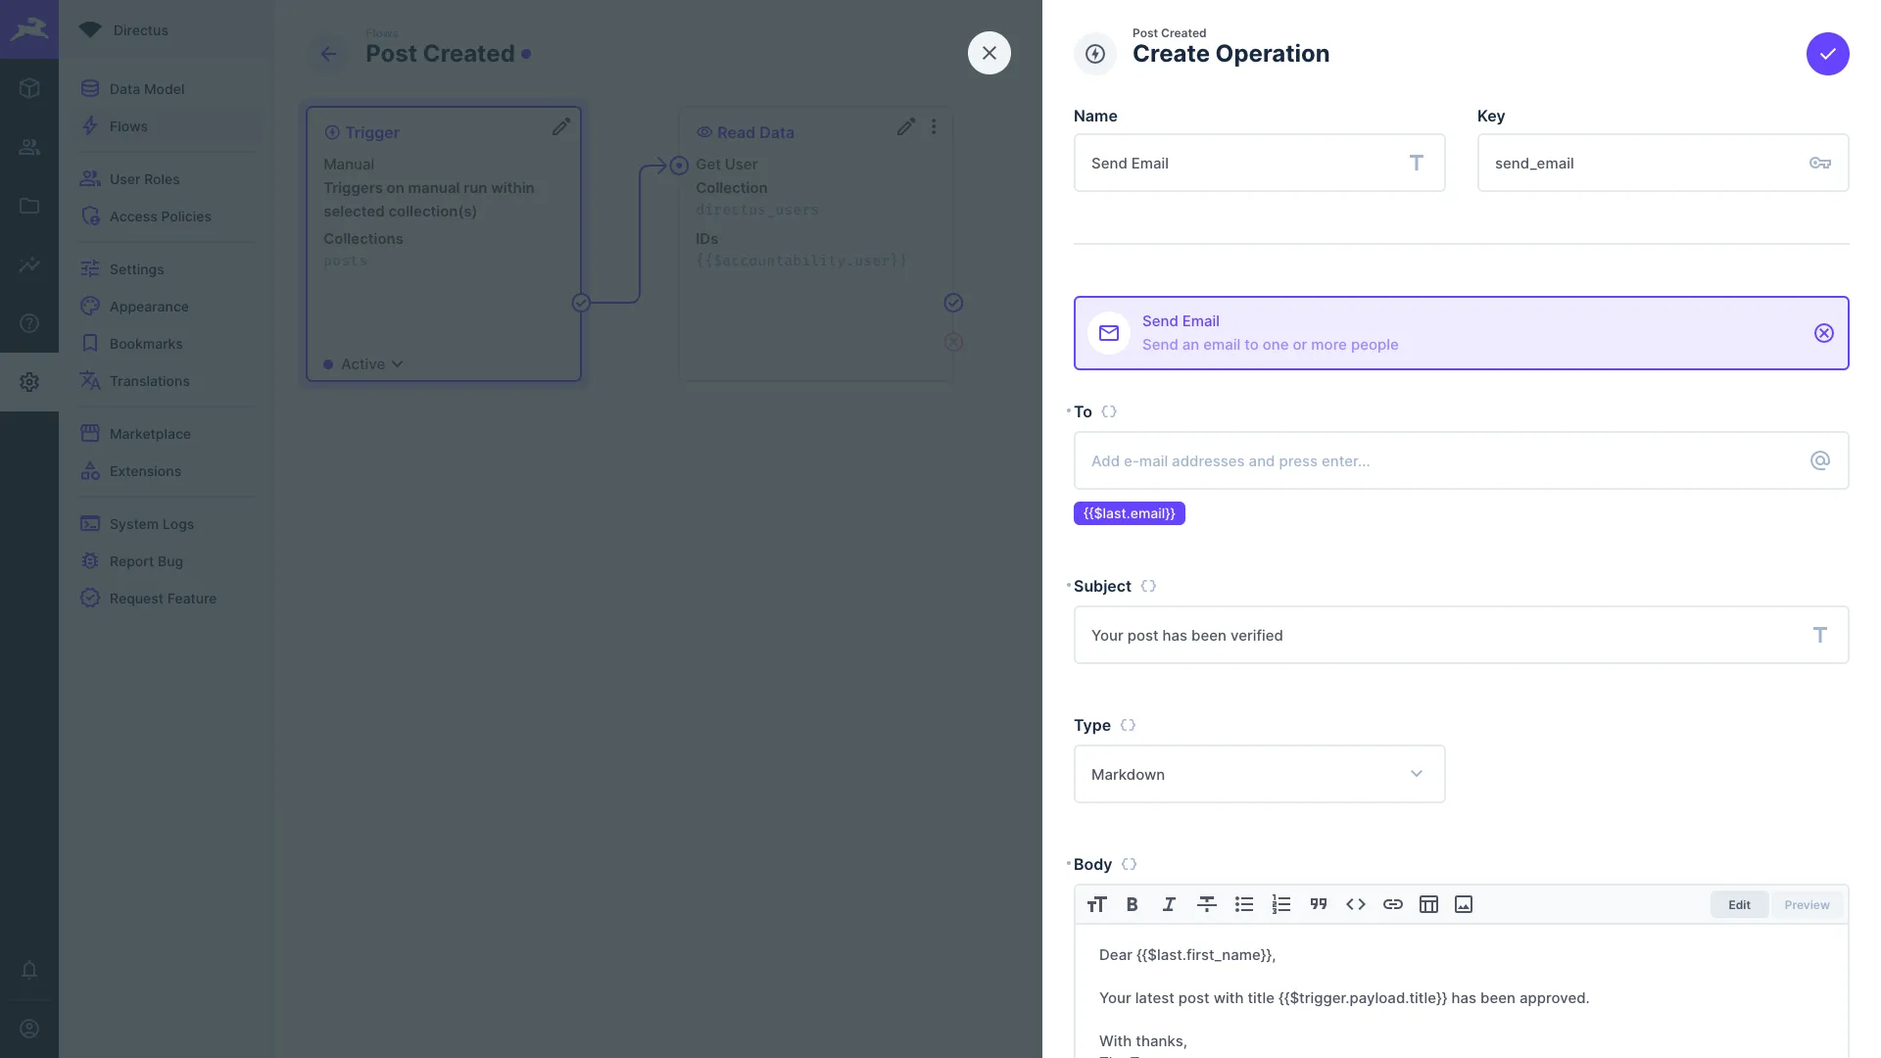The image size is (1881, 1058).
Task: Insert a code block in the body
Action: click(1356, 904)
